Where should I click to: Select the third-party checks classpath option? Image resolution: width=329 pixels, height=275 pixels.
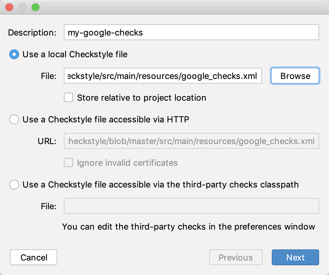(14, 185)
